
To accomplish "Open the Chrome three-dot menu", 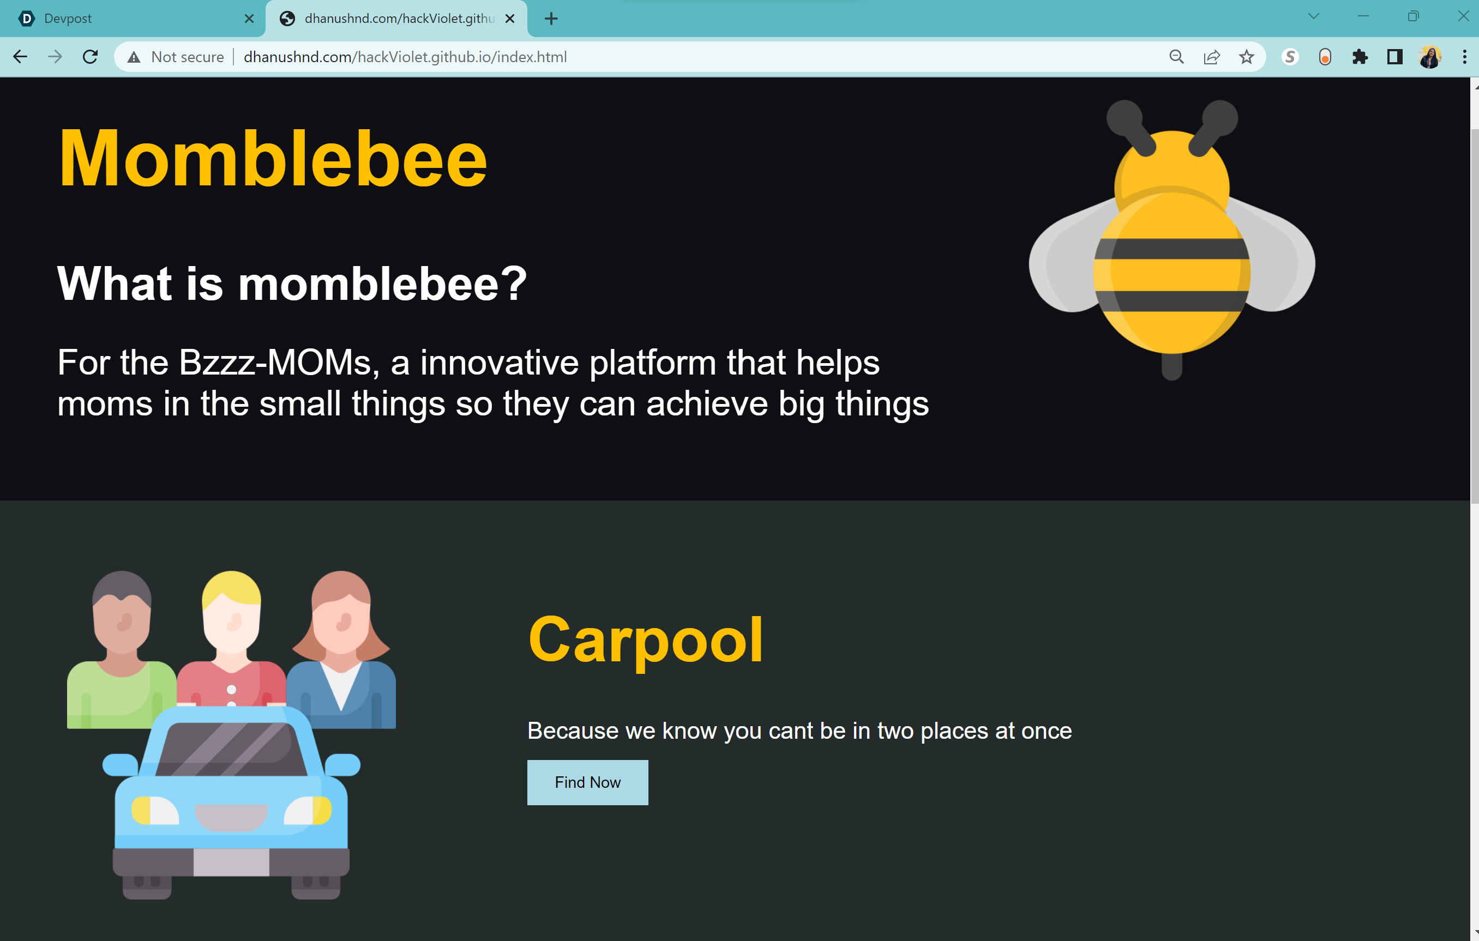I will point(1464,57).
